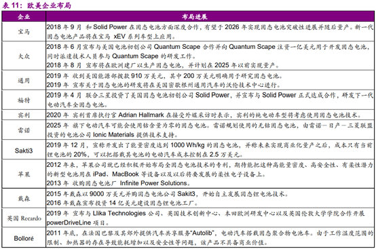Select the 戴森 company cell
Screen dimensions: 376x249
pyautogui.click(x=24, y=198)
